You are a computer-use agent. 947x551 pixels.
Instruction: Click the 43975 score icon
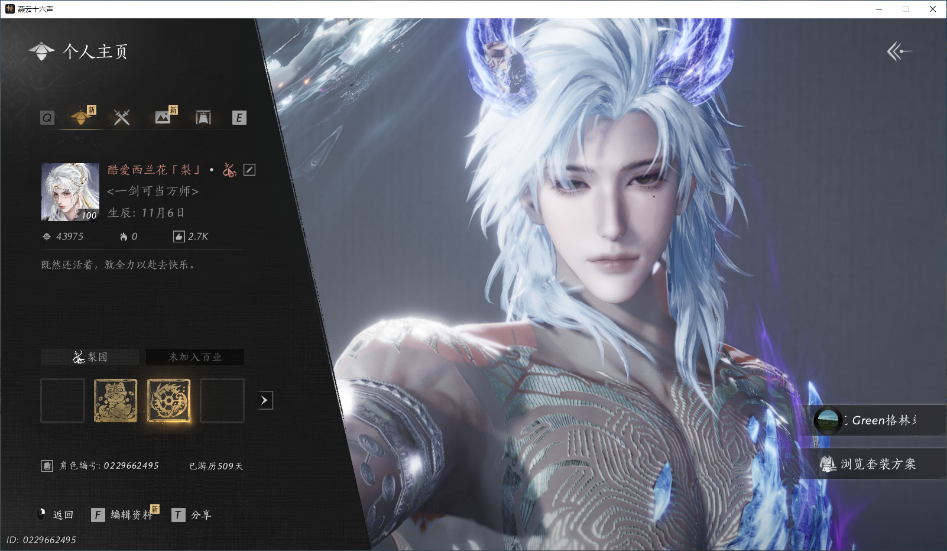pyautogui.click(x=47, y=236)
